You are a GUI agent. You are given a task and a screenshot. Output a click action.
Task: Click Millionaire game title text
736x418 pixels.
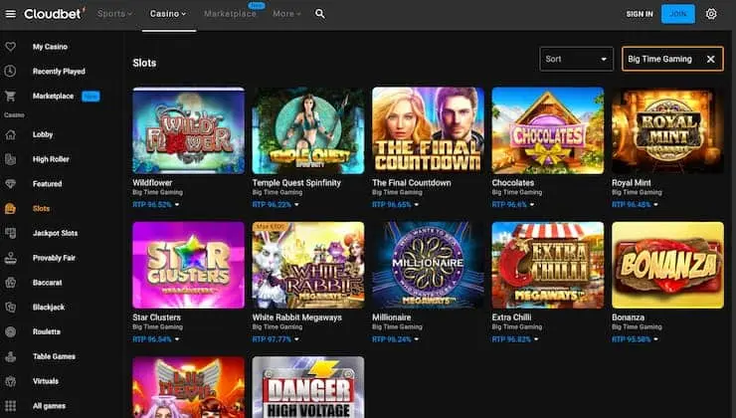point(392,317)
